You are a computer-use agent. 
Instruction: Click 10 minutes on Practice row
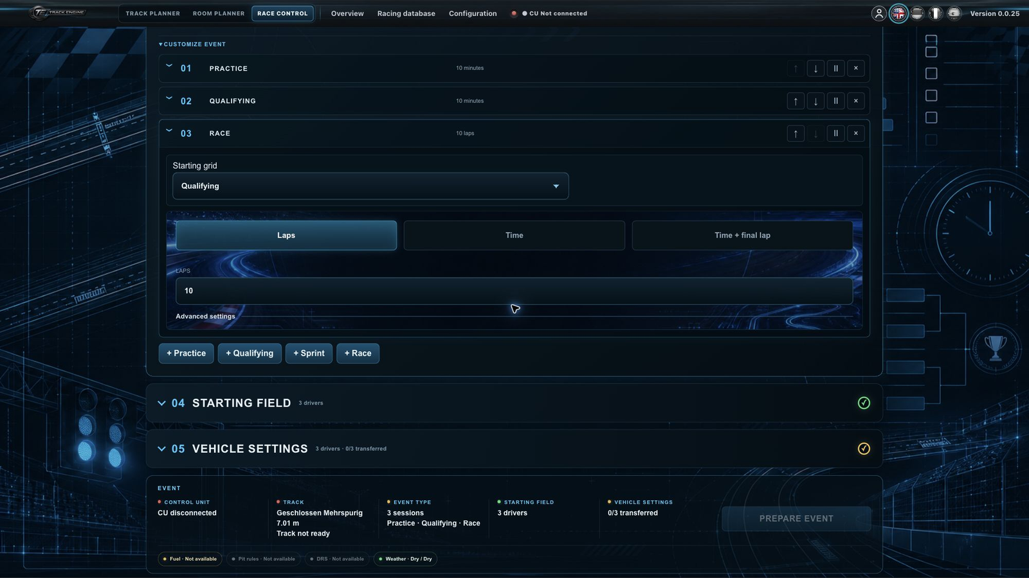click(469, 68)
